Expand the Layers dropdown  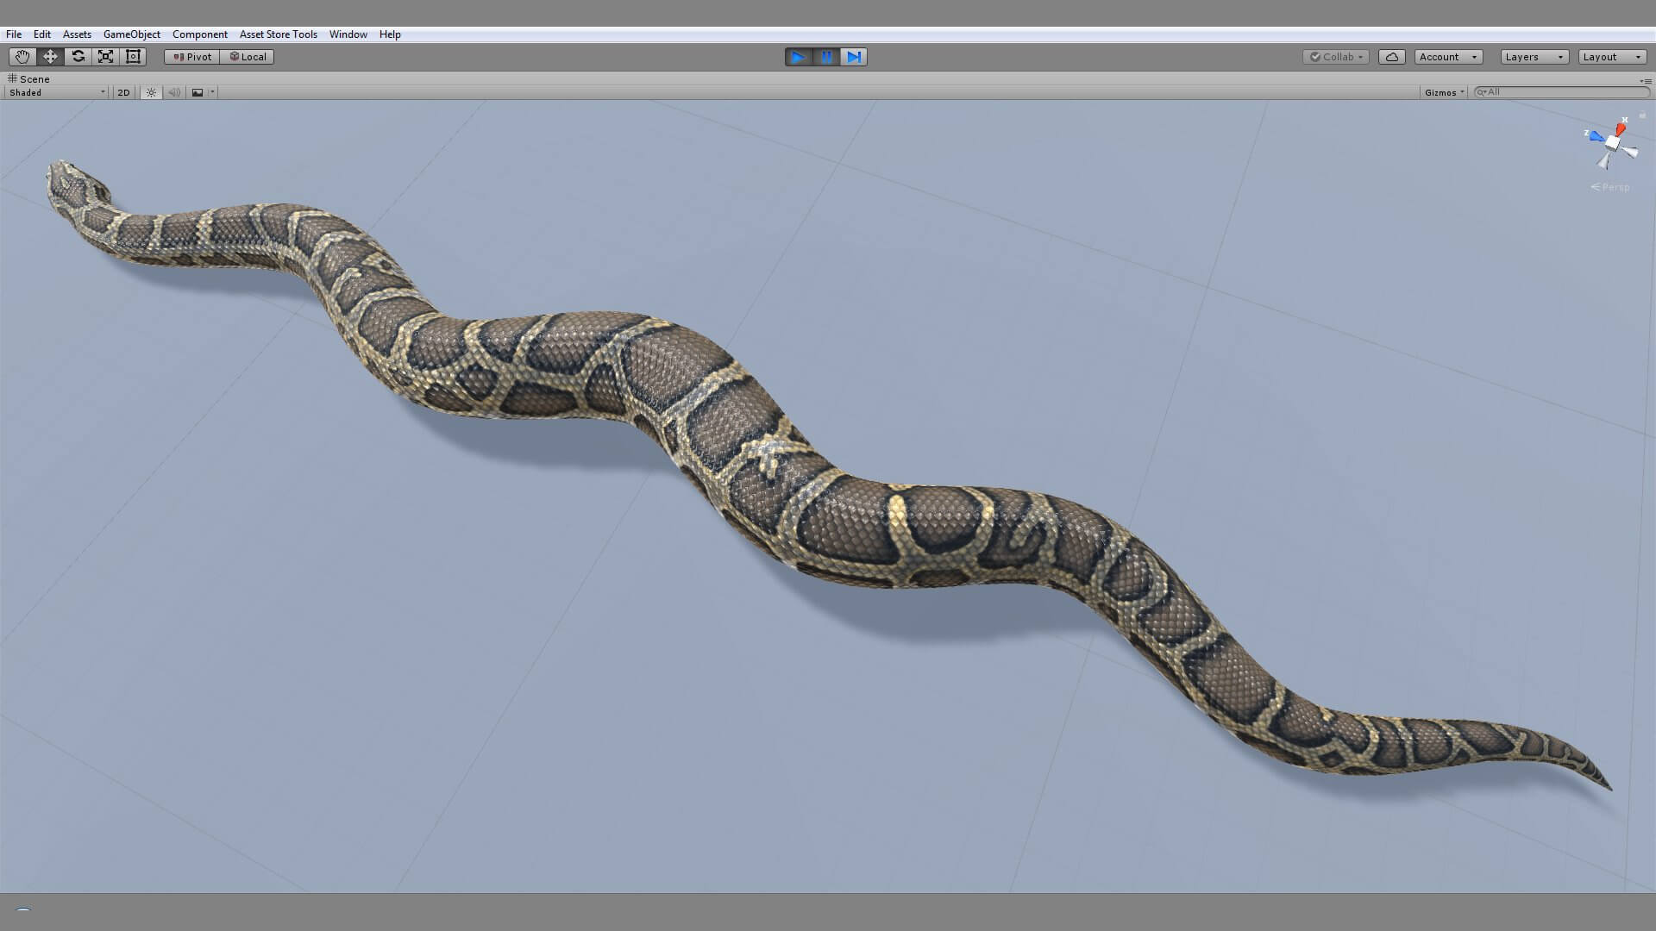coord(1534,57)
